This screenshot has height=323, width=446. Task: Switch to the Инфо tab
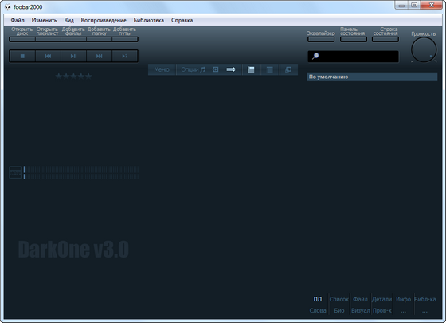pos(403,299)
